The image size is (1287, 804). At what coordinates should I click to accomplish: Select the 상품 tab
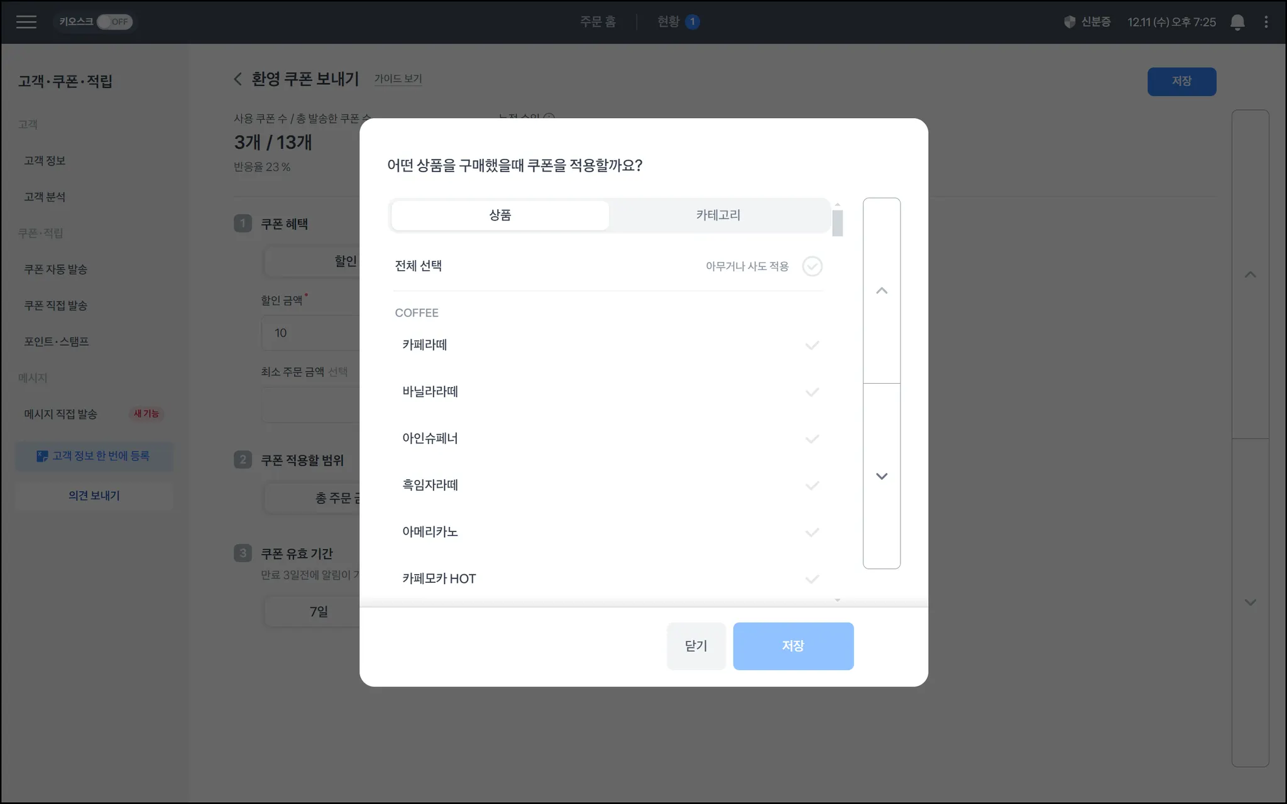[x=500, y=215]
